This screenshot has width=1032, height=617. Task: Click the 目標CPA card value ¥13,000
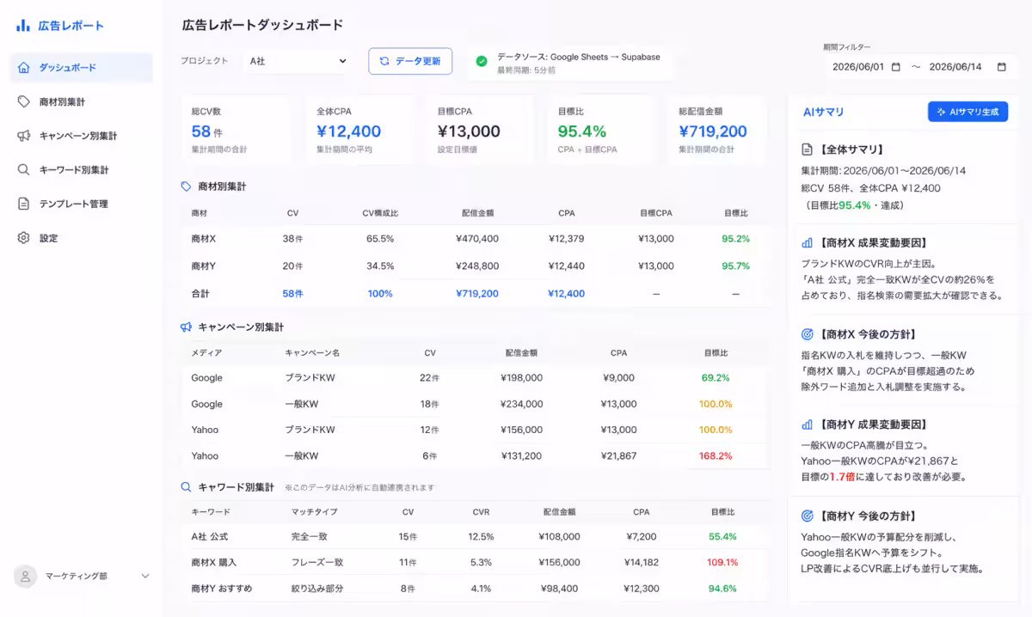click(x=469, y=131)
